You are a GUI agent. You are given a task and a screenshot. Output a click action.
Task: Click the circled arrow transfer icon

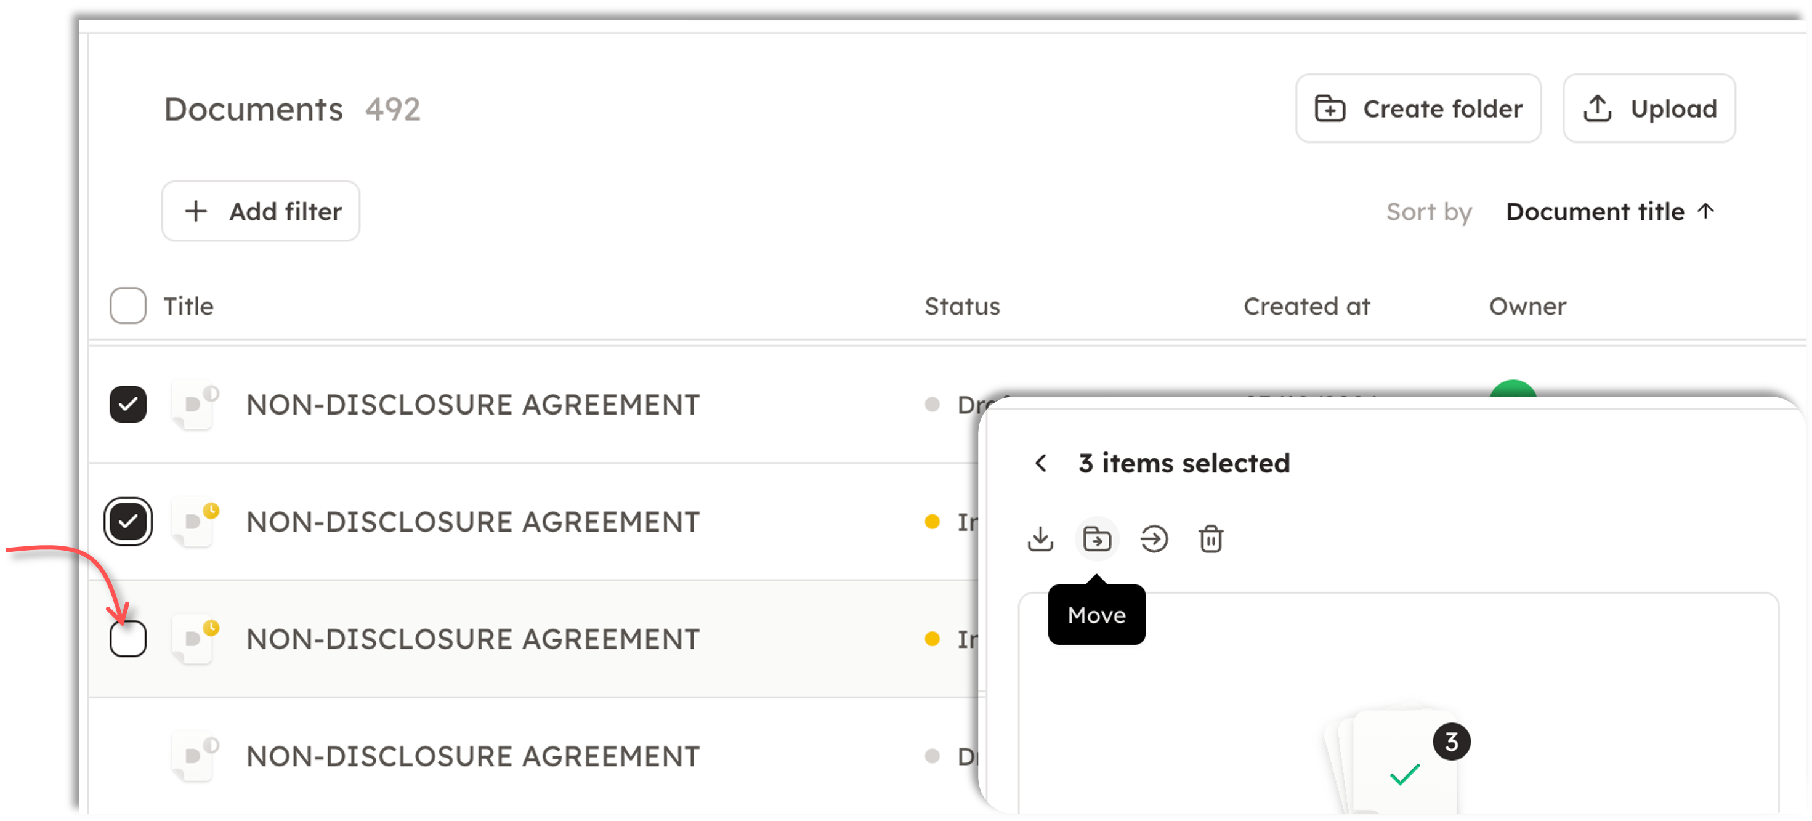pos(1154,540)
